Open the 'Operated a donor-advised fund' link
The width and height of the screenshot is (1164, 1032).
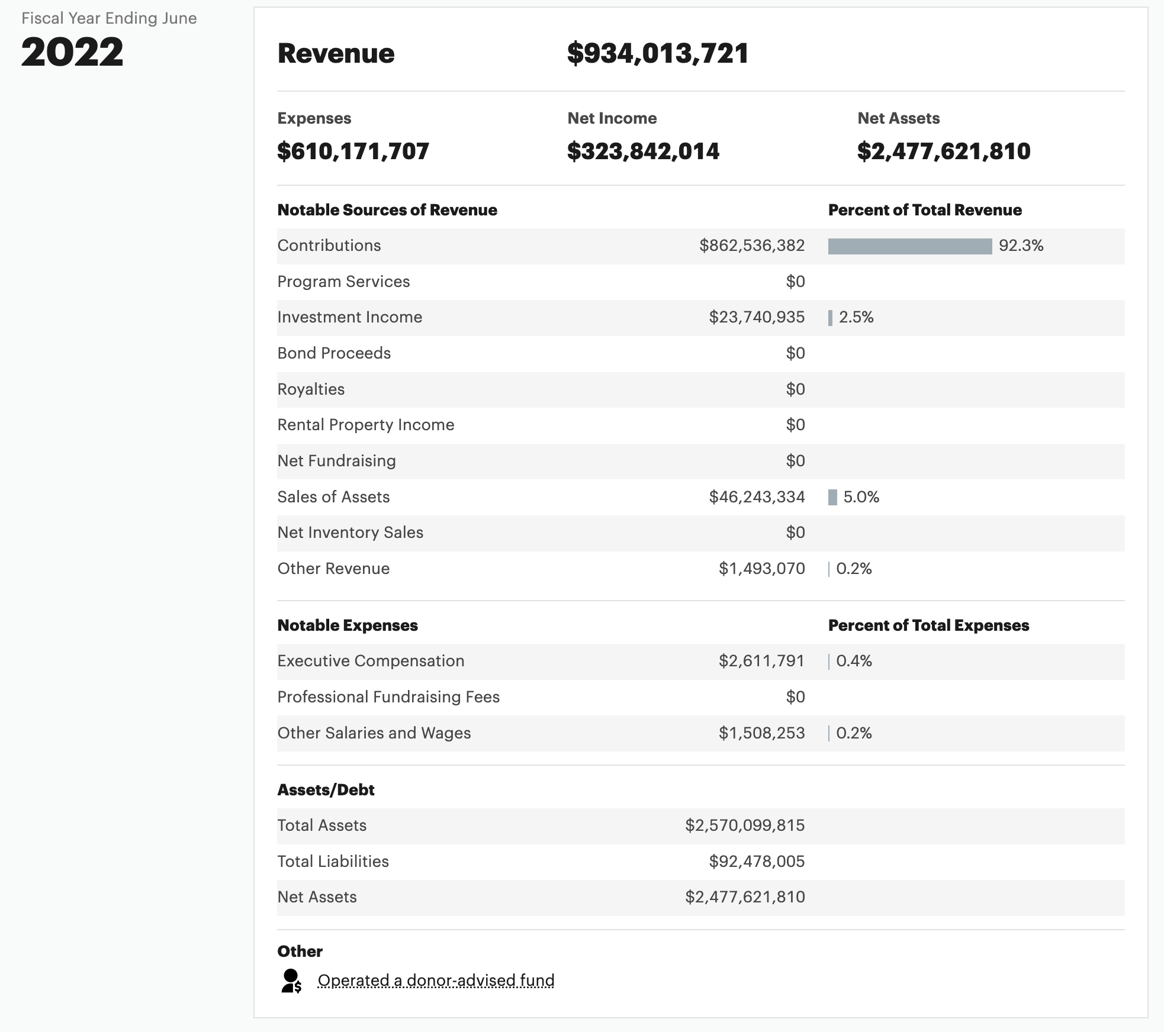coord(436,981)
